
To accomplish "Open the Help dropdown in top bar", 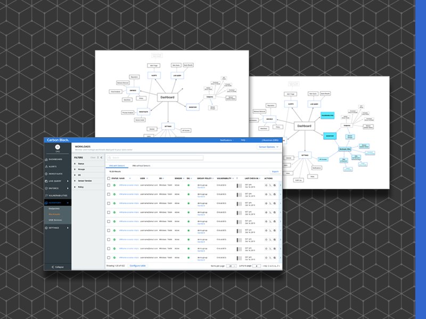I will (244, 140).
